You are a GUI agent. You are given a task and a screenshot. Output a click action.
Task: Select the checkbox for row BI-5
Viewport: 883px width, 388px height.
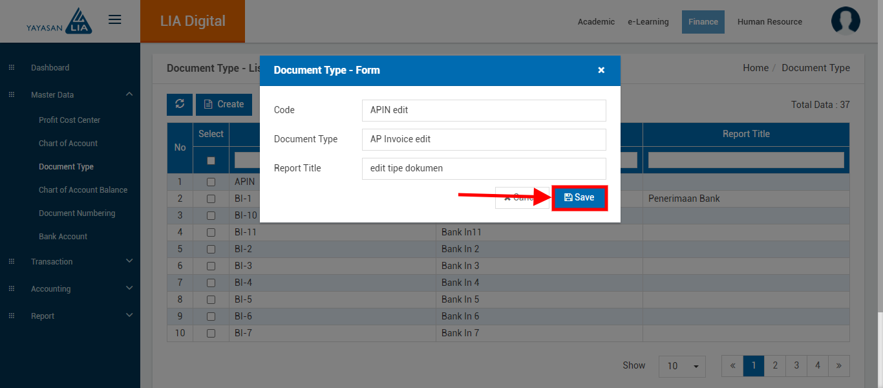[211, 299]
